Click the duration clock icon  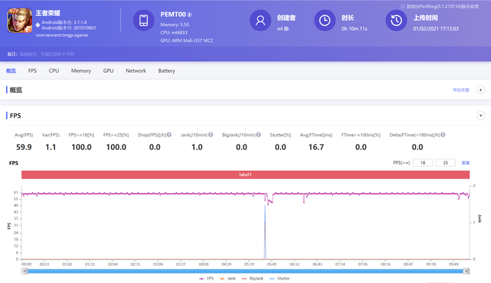(326, 21)
